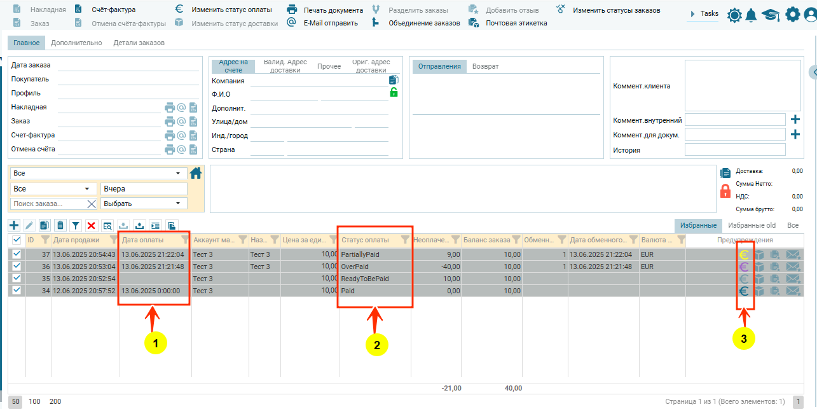Image resolution: width=817 pixels, height=409 pixels.
Task: Toggle the select-all checkbox in grid header
Action: [17, 240]
